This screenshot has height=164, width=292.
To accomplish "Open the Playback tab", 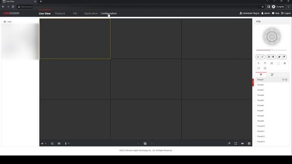I will (x=60, y=13).
